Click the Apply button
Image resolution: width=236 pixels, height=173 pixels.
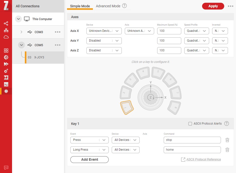pyautogui.click(x=213, y=6)
